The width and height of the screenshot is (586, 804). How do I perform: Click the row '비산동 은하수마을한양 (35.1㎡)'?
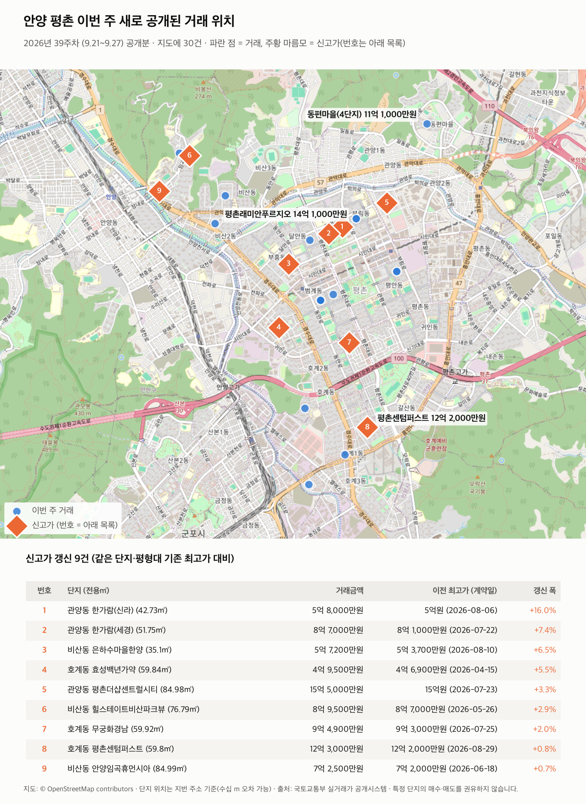(x=293, y=650)
